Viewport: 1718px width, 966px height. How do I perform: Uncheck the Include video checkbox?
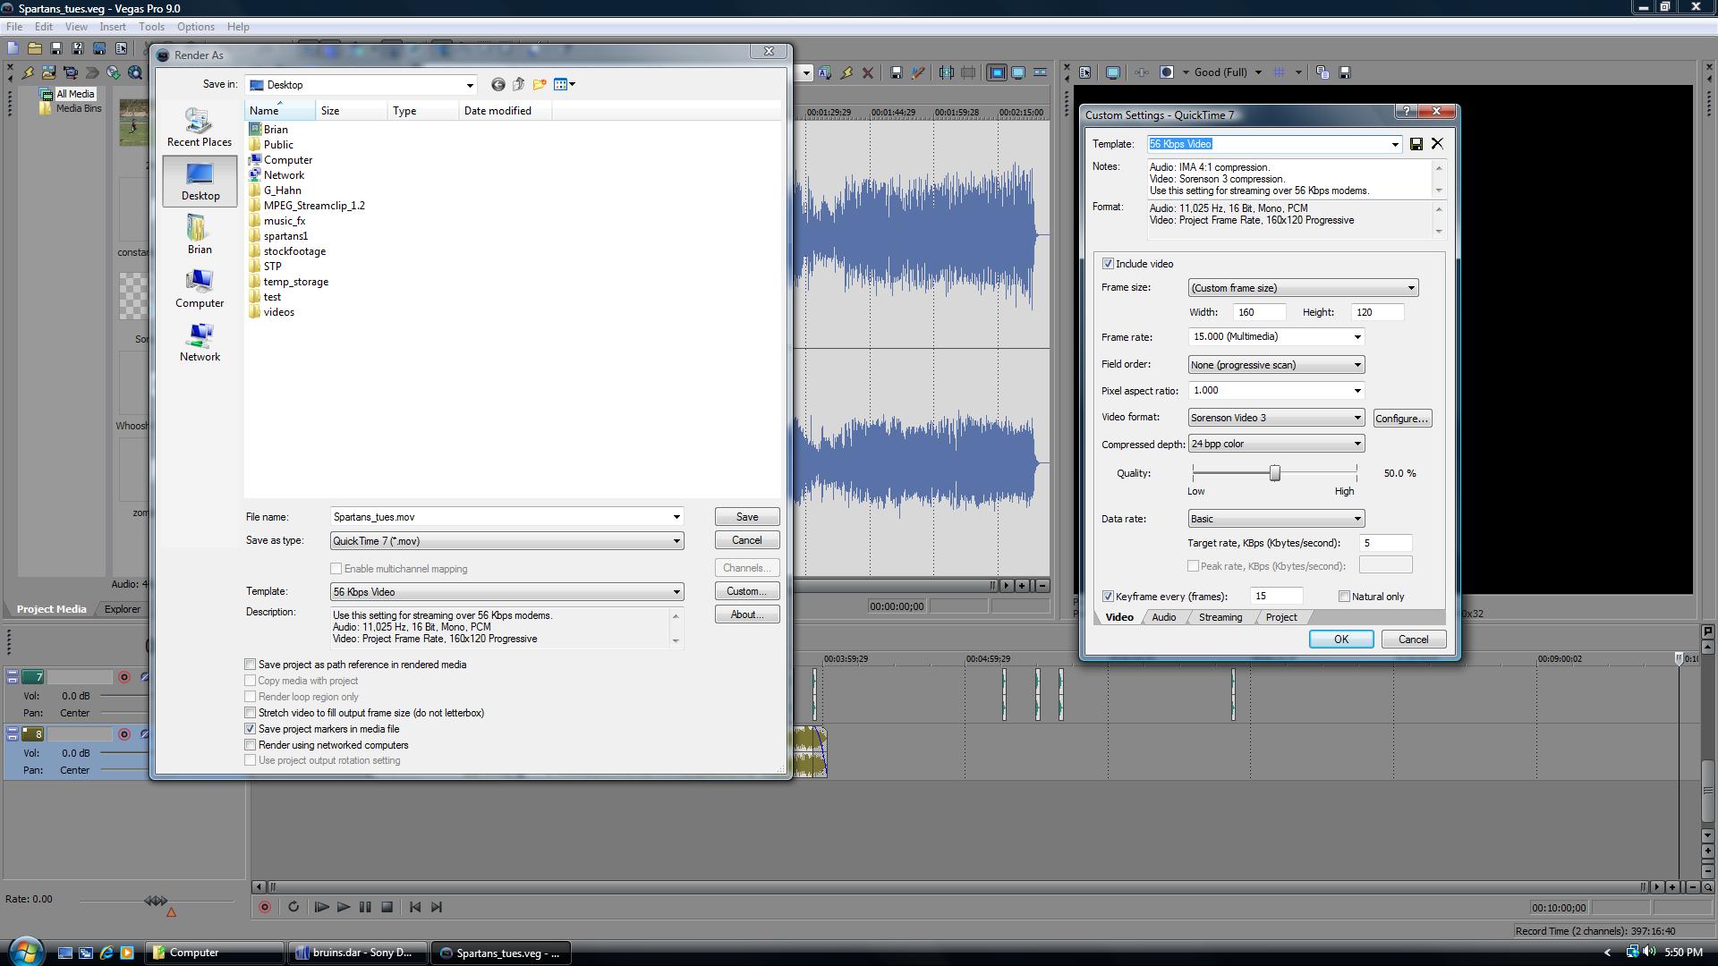pyautogui.click(x=1108, y=264)
